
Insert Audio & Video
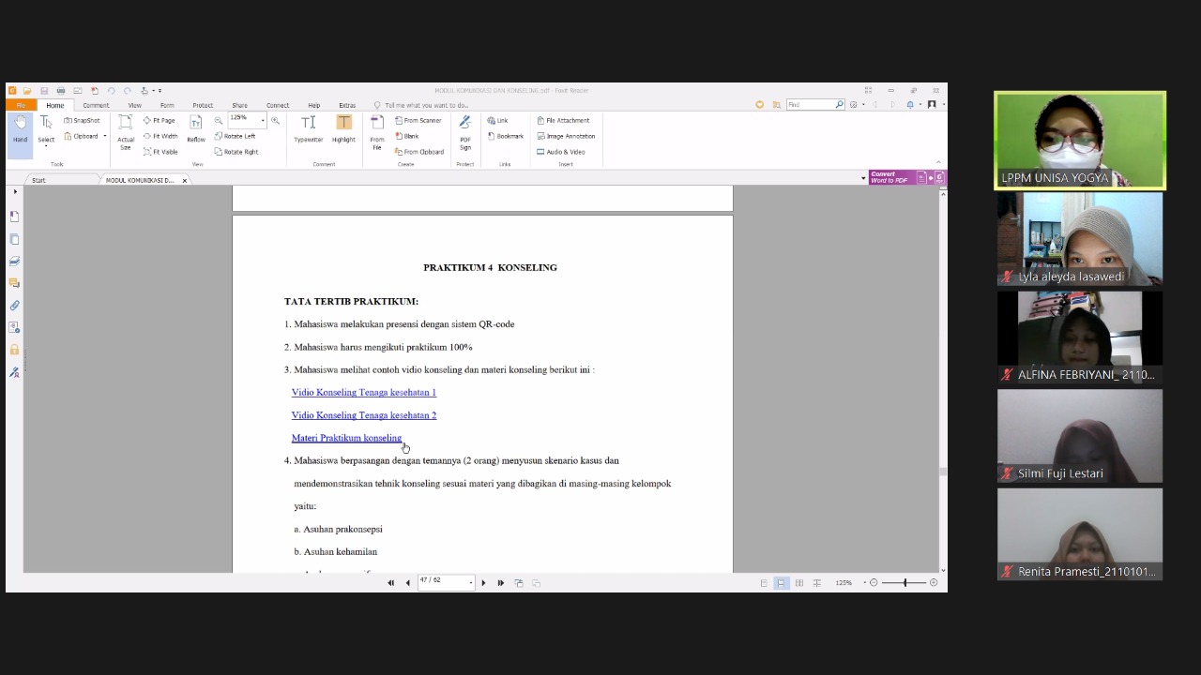coord(561,151)
